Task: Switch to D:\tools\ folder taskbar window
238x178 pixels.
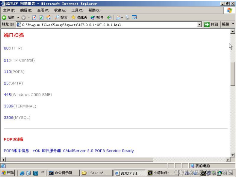Action: pos(96,173)
